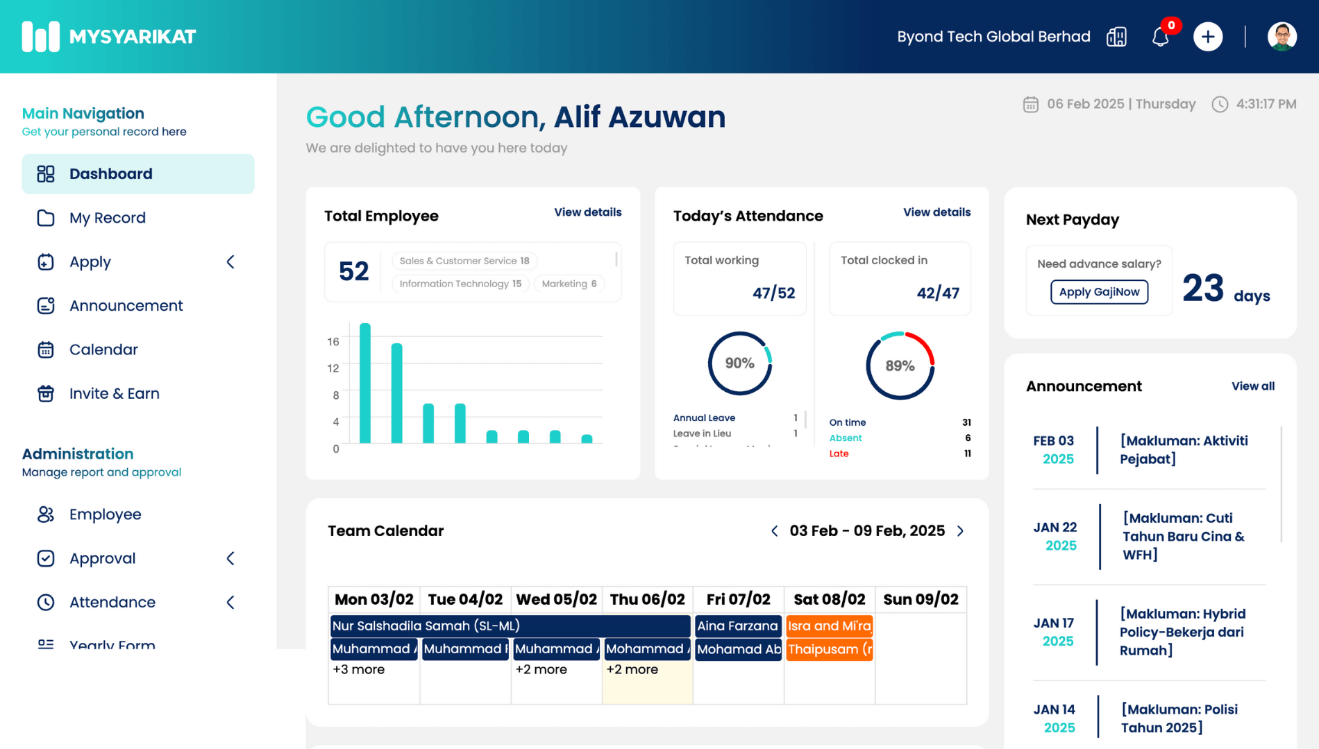Open the Dashboard menu item
Image resolution: width=1319 pixels, height=749 pixels.
tap(138, 174)
